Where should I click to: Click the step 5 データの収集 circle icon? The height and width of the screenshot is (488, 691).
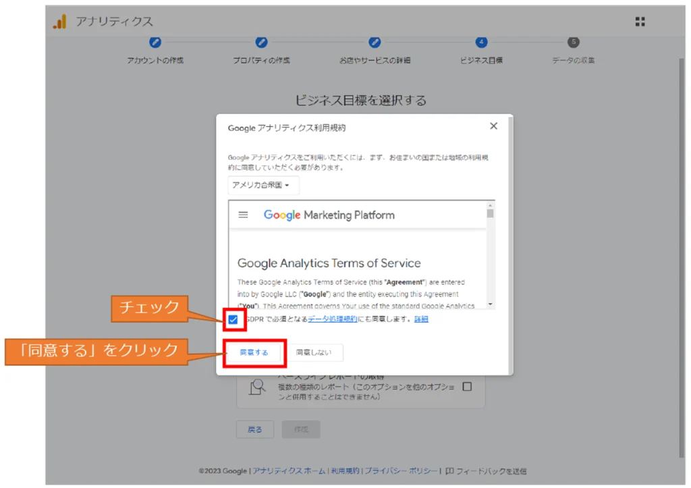coord(574,42)
